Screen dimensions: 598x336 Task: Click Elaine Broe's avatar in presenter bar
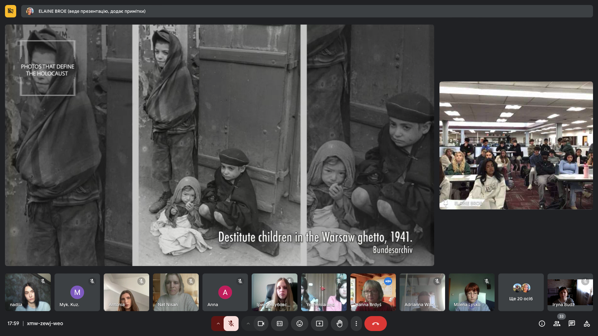(x=30, y=11)
